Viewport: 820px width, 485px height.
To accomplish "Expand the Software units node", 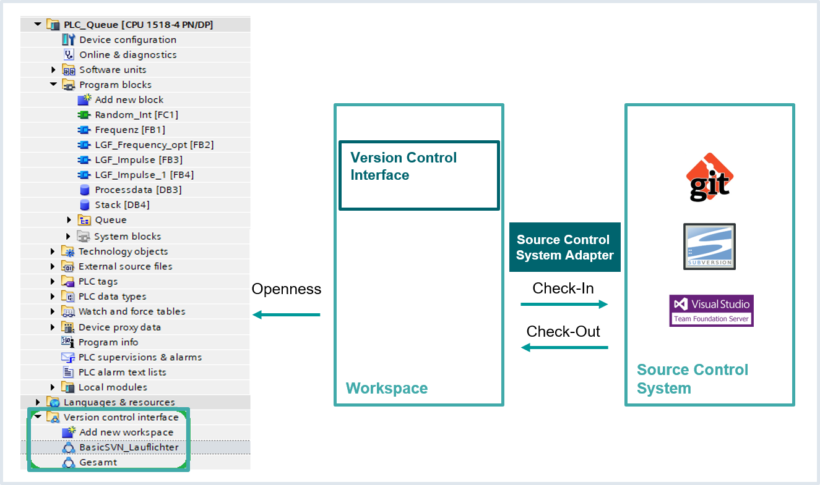I will [x=54, y=70].
